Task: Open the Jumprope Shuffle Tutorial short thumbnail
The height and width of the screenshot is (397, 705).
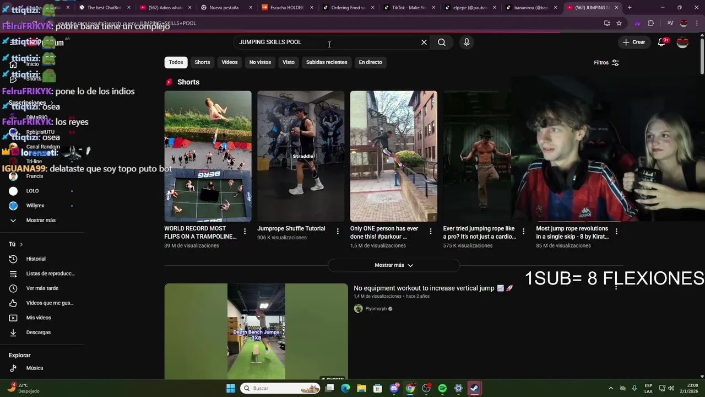Action: pyautogui.click(x=301, y=156)
